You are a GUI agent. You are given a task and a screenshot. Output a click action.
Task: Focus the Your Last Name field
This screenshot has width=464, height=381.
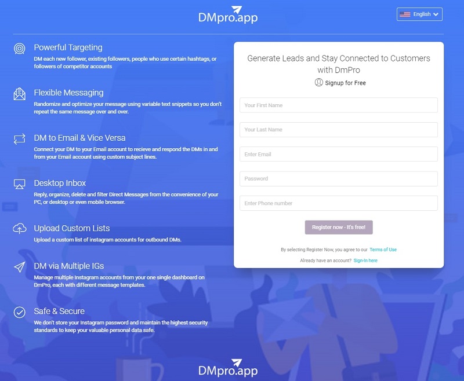coord(339,130)
